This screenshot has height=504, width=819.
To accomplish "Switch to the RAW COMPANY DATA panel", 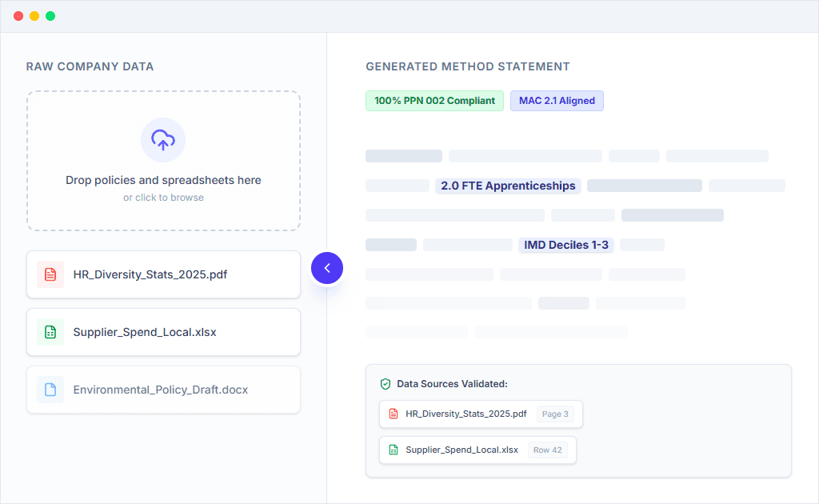I will [90, 66].
